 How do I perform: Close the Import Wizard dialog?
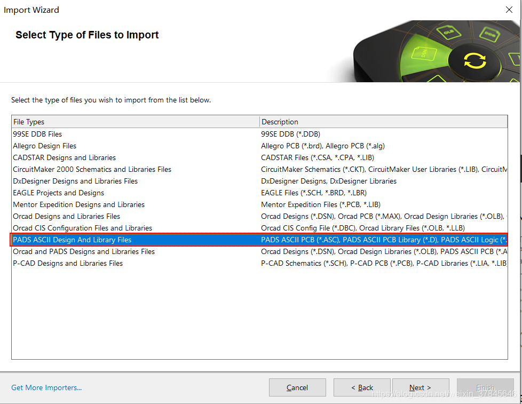tap(509, 10)
